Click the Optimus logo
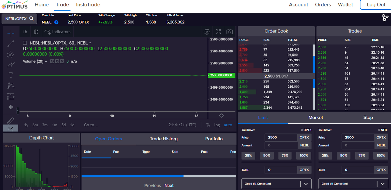Viewport: 391px width, 190px height. [x=15, y=5]
